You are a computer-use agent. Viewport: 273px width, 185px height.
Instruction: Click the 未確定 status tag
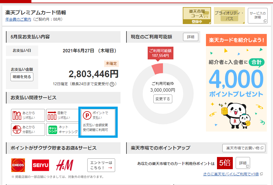click(111, 64)
